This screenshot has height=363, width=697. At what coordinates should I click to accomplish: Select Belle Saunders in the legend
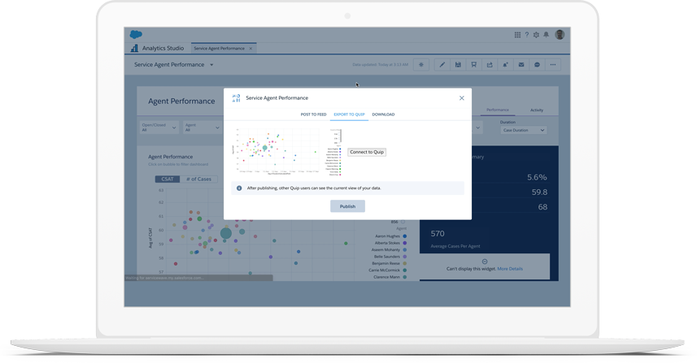[387, 257]
